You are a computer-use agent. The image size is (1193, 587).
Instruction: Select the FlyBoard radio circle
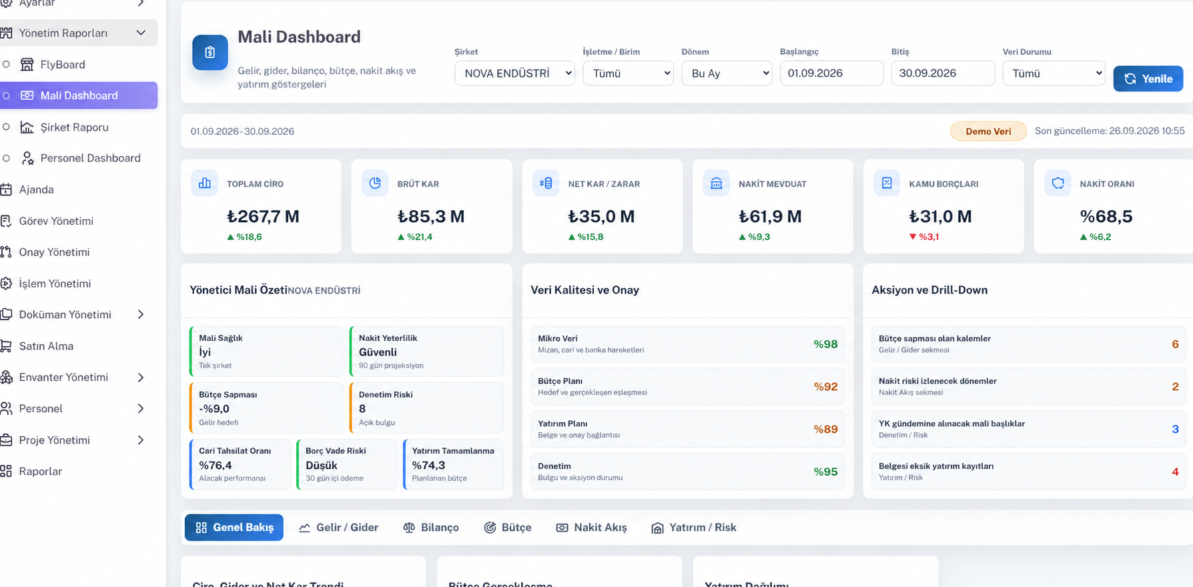[x=6, y=65]
